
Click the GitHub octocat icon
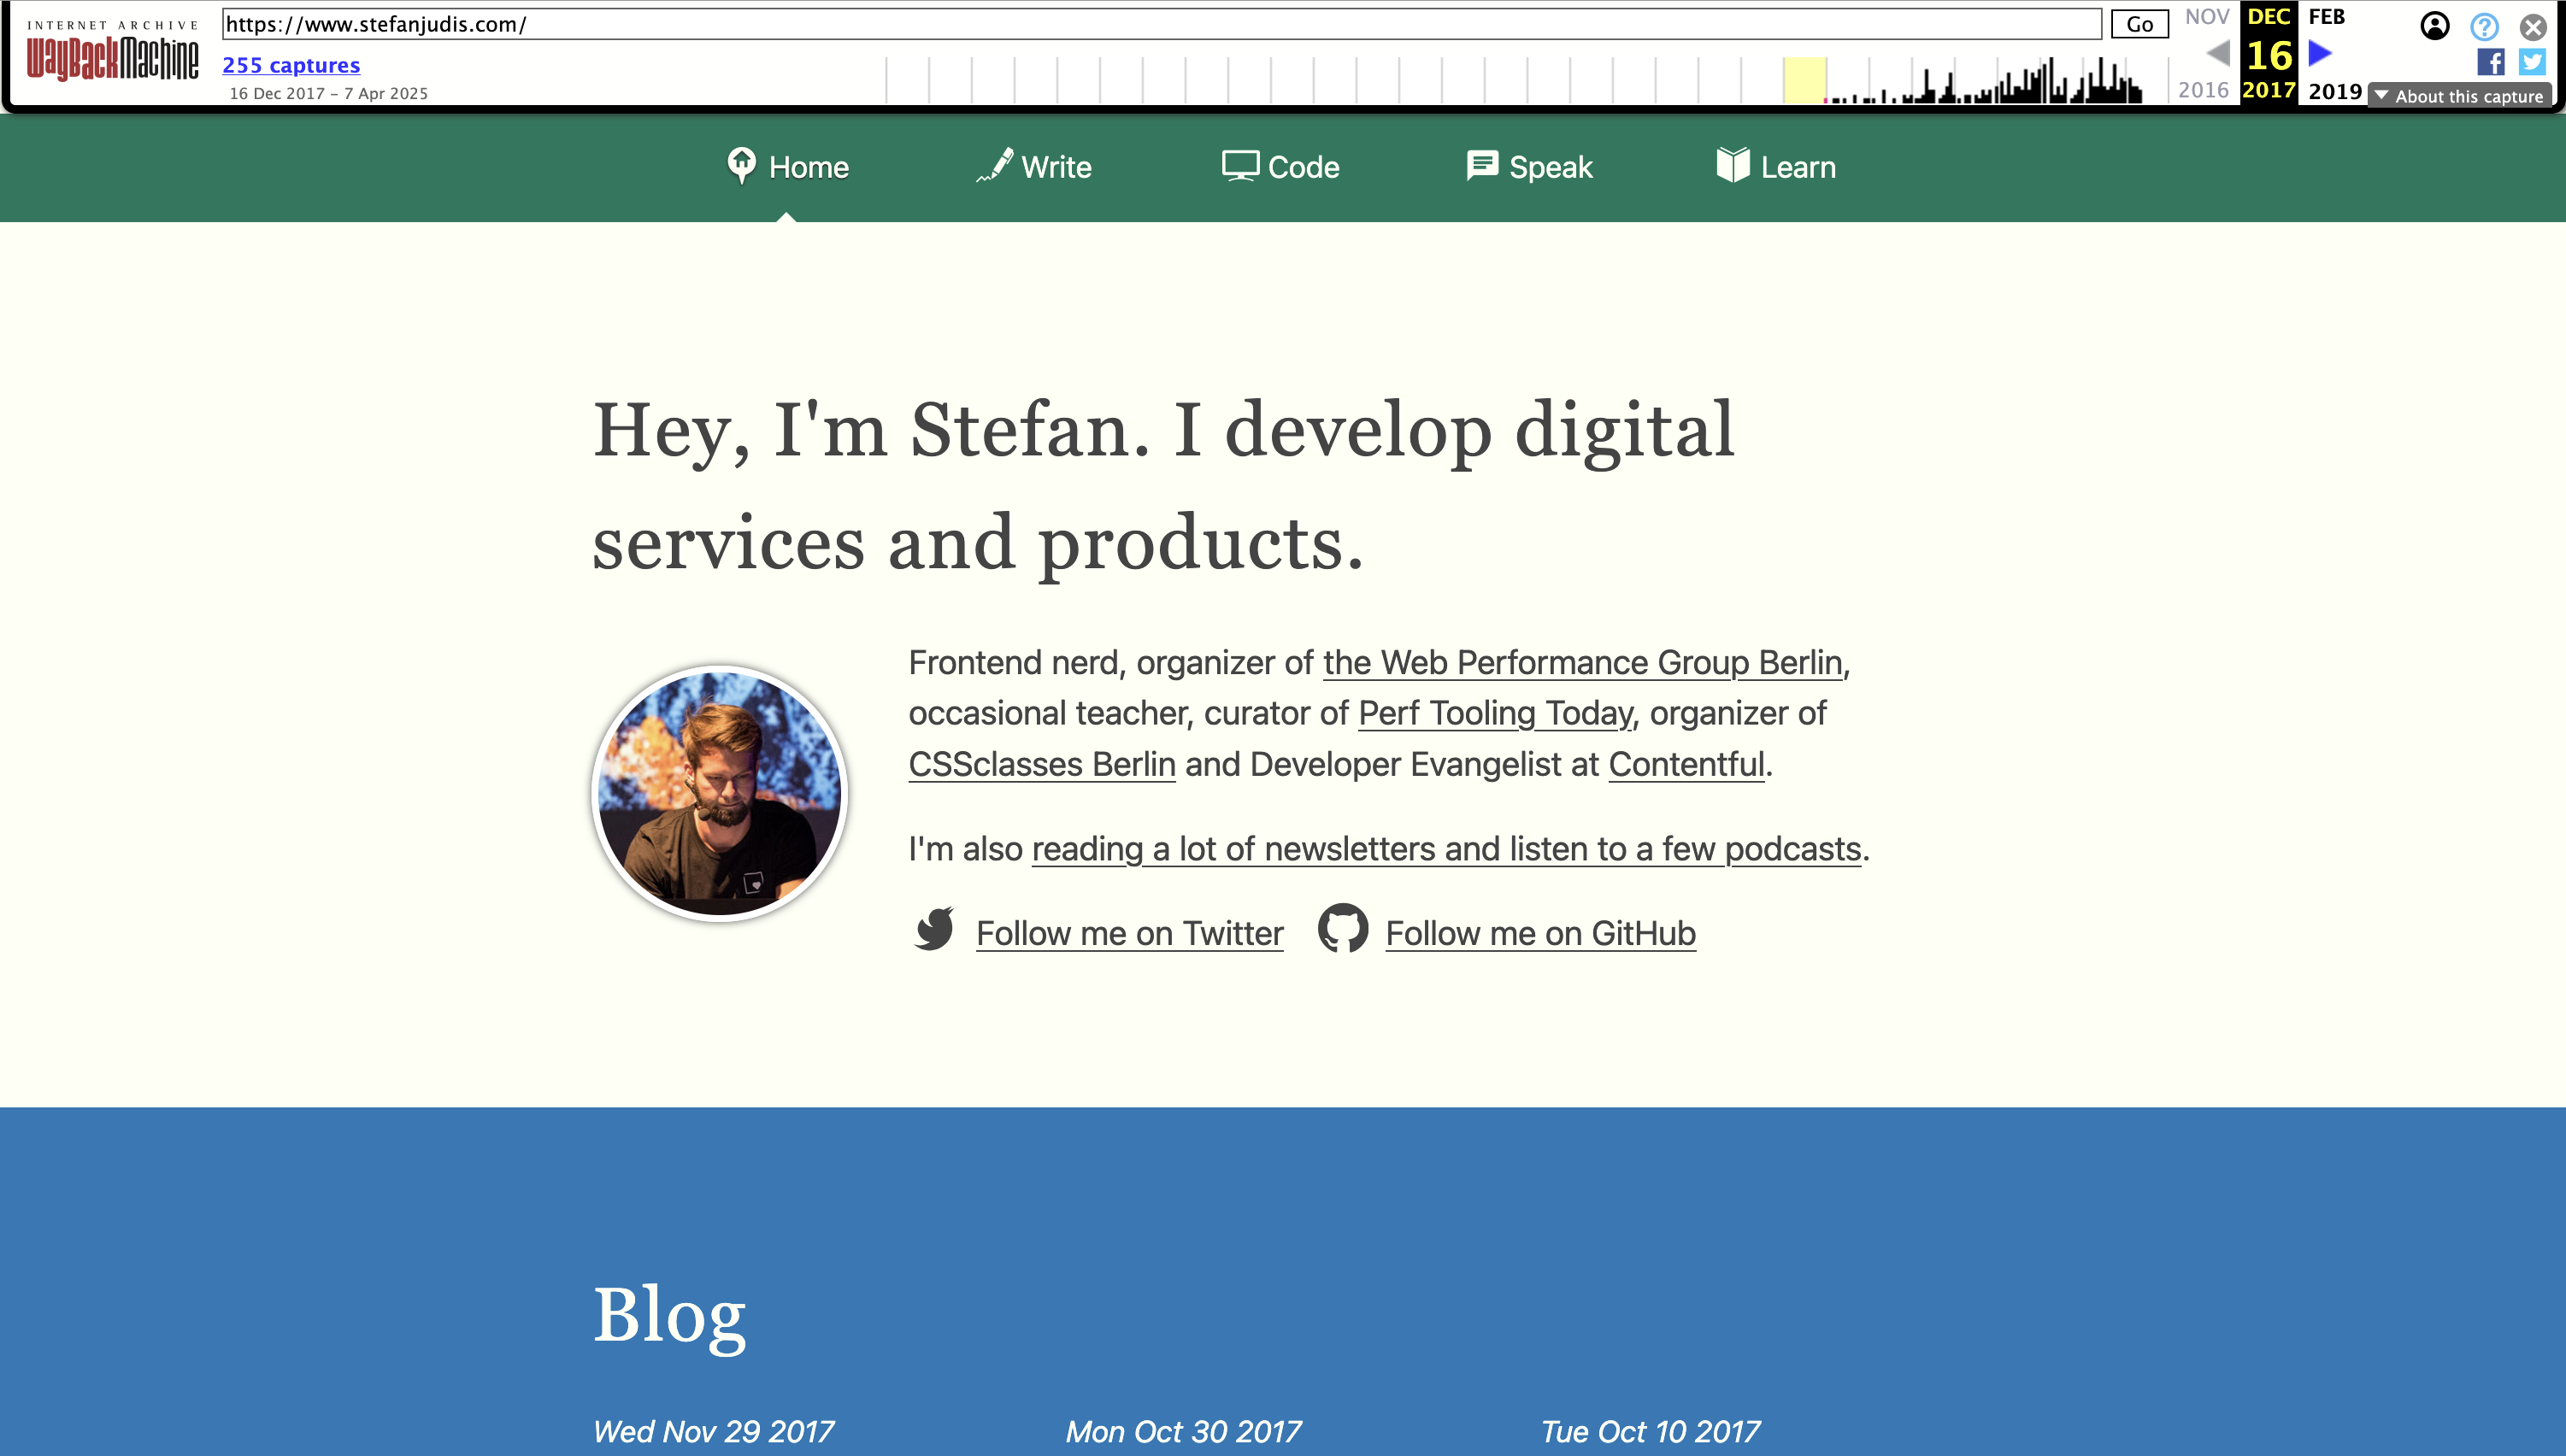pyautogui.click(x=1343, y=930)
